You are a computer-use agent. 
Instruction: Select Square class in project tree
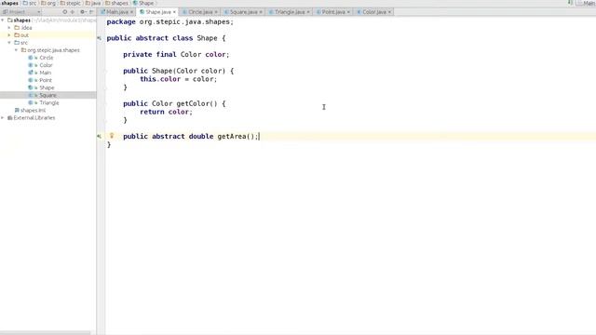tap(47, 95)
